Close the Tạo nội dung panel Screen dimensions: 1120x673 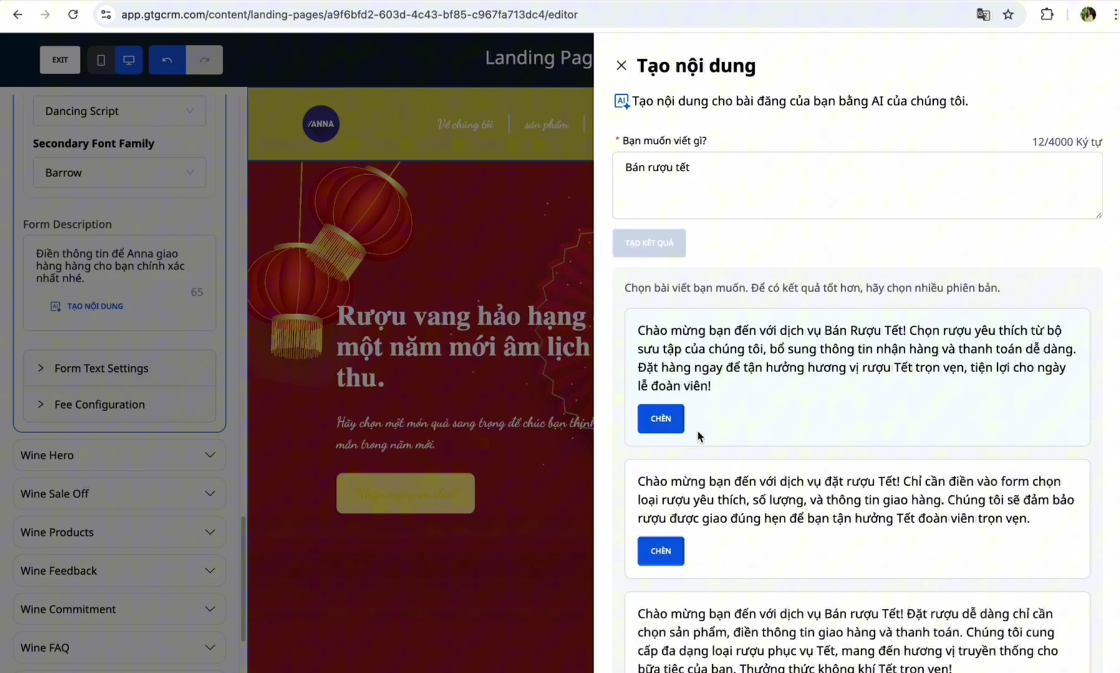click(x=620, y=65)
